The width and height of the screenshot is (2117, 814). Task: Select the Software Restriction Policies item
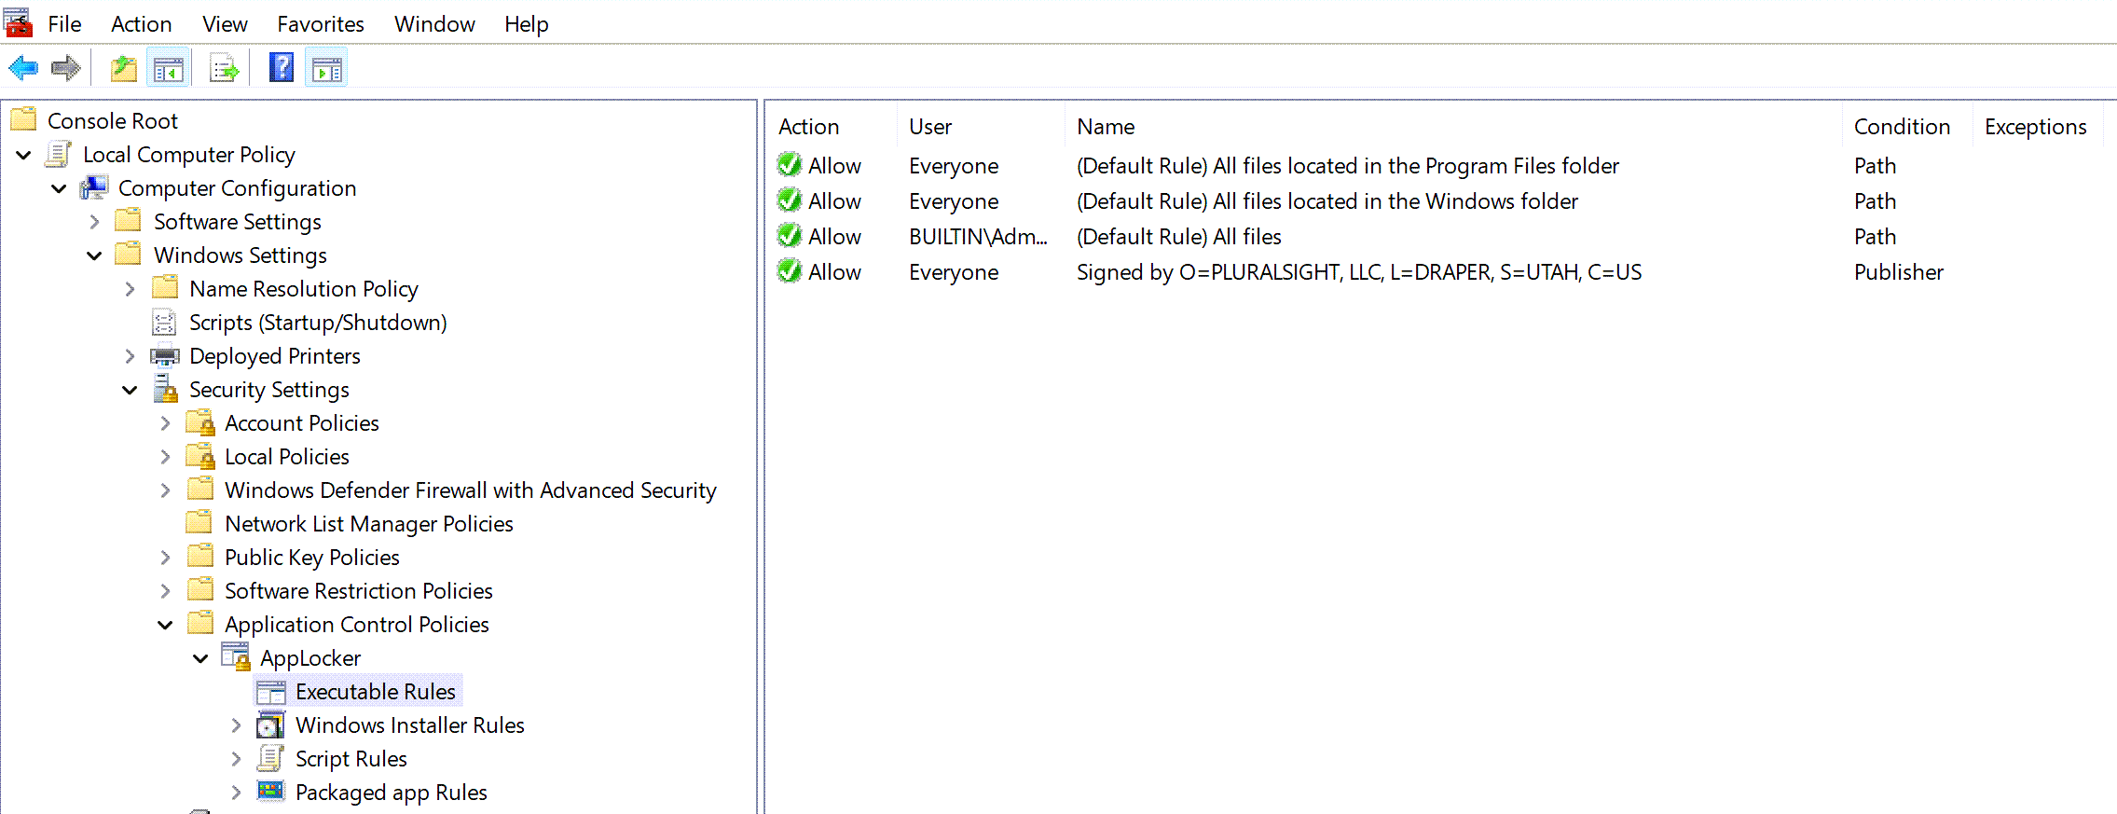[359, 591]
